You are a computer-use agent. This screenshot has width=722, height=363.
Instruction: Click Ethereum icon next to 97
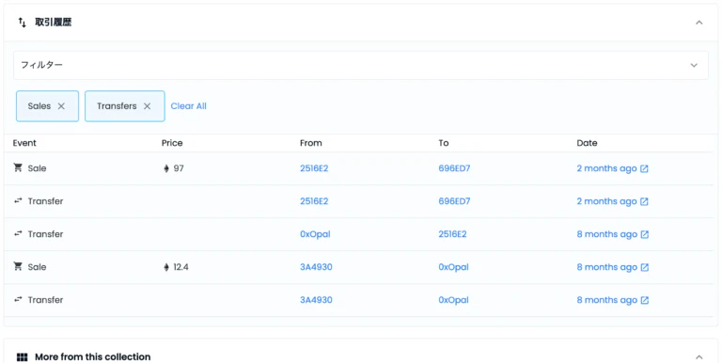pos(166,168)
